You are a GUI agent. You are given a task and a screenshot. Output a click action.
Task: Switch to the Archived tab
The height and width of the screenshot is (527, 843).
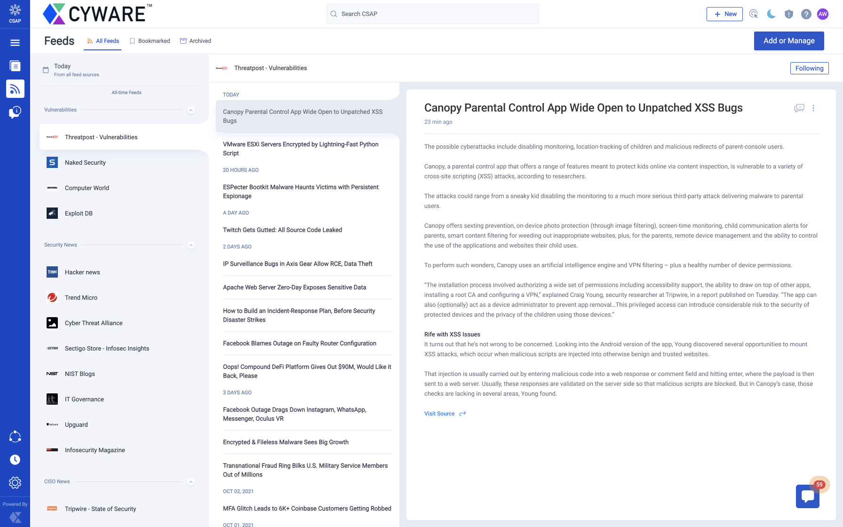coord(196,41)
